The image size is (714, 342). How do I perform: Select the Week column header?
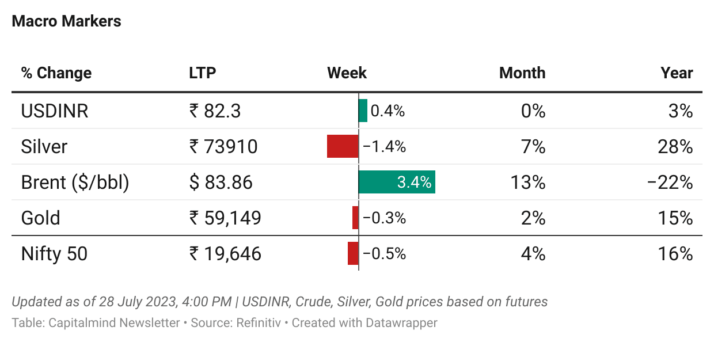pos(347,73)
